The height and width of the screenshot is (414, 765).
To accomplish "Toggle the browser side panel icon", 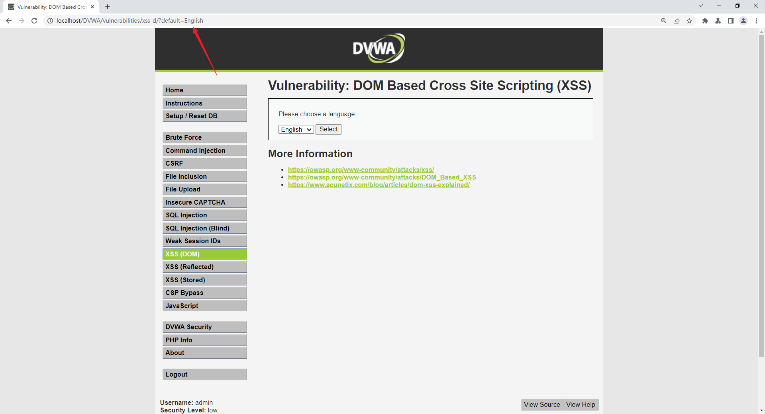I will [x=731, y=21].
